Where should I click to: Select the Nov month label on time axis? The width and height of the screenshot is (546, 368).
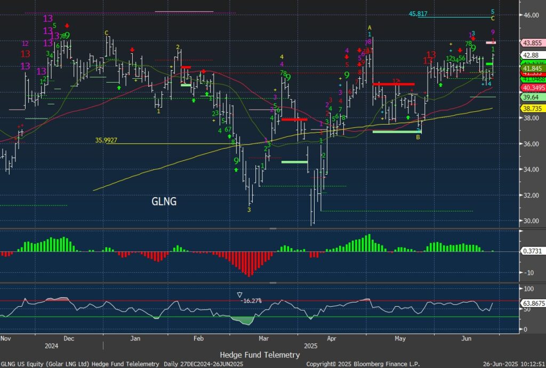coord(5,338)
